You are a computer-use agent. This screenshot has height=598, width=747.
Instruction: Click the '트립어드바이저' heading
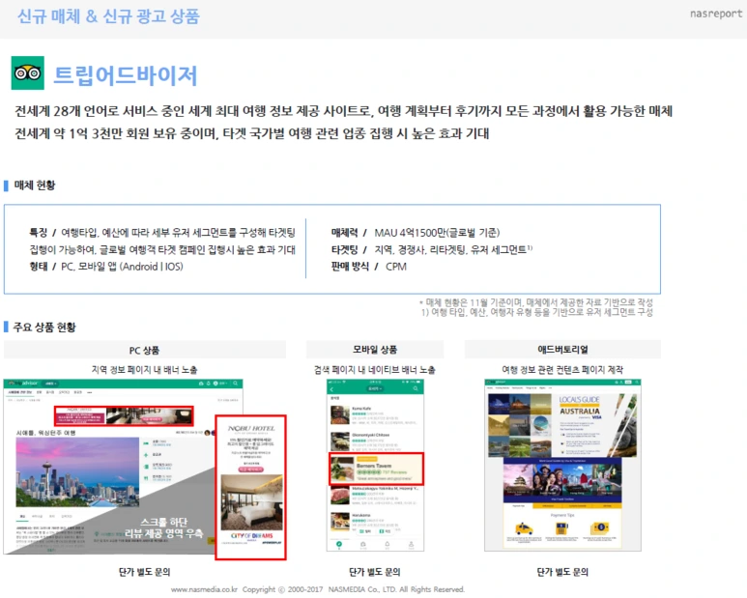tap(126, 75)
